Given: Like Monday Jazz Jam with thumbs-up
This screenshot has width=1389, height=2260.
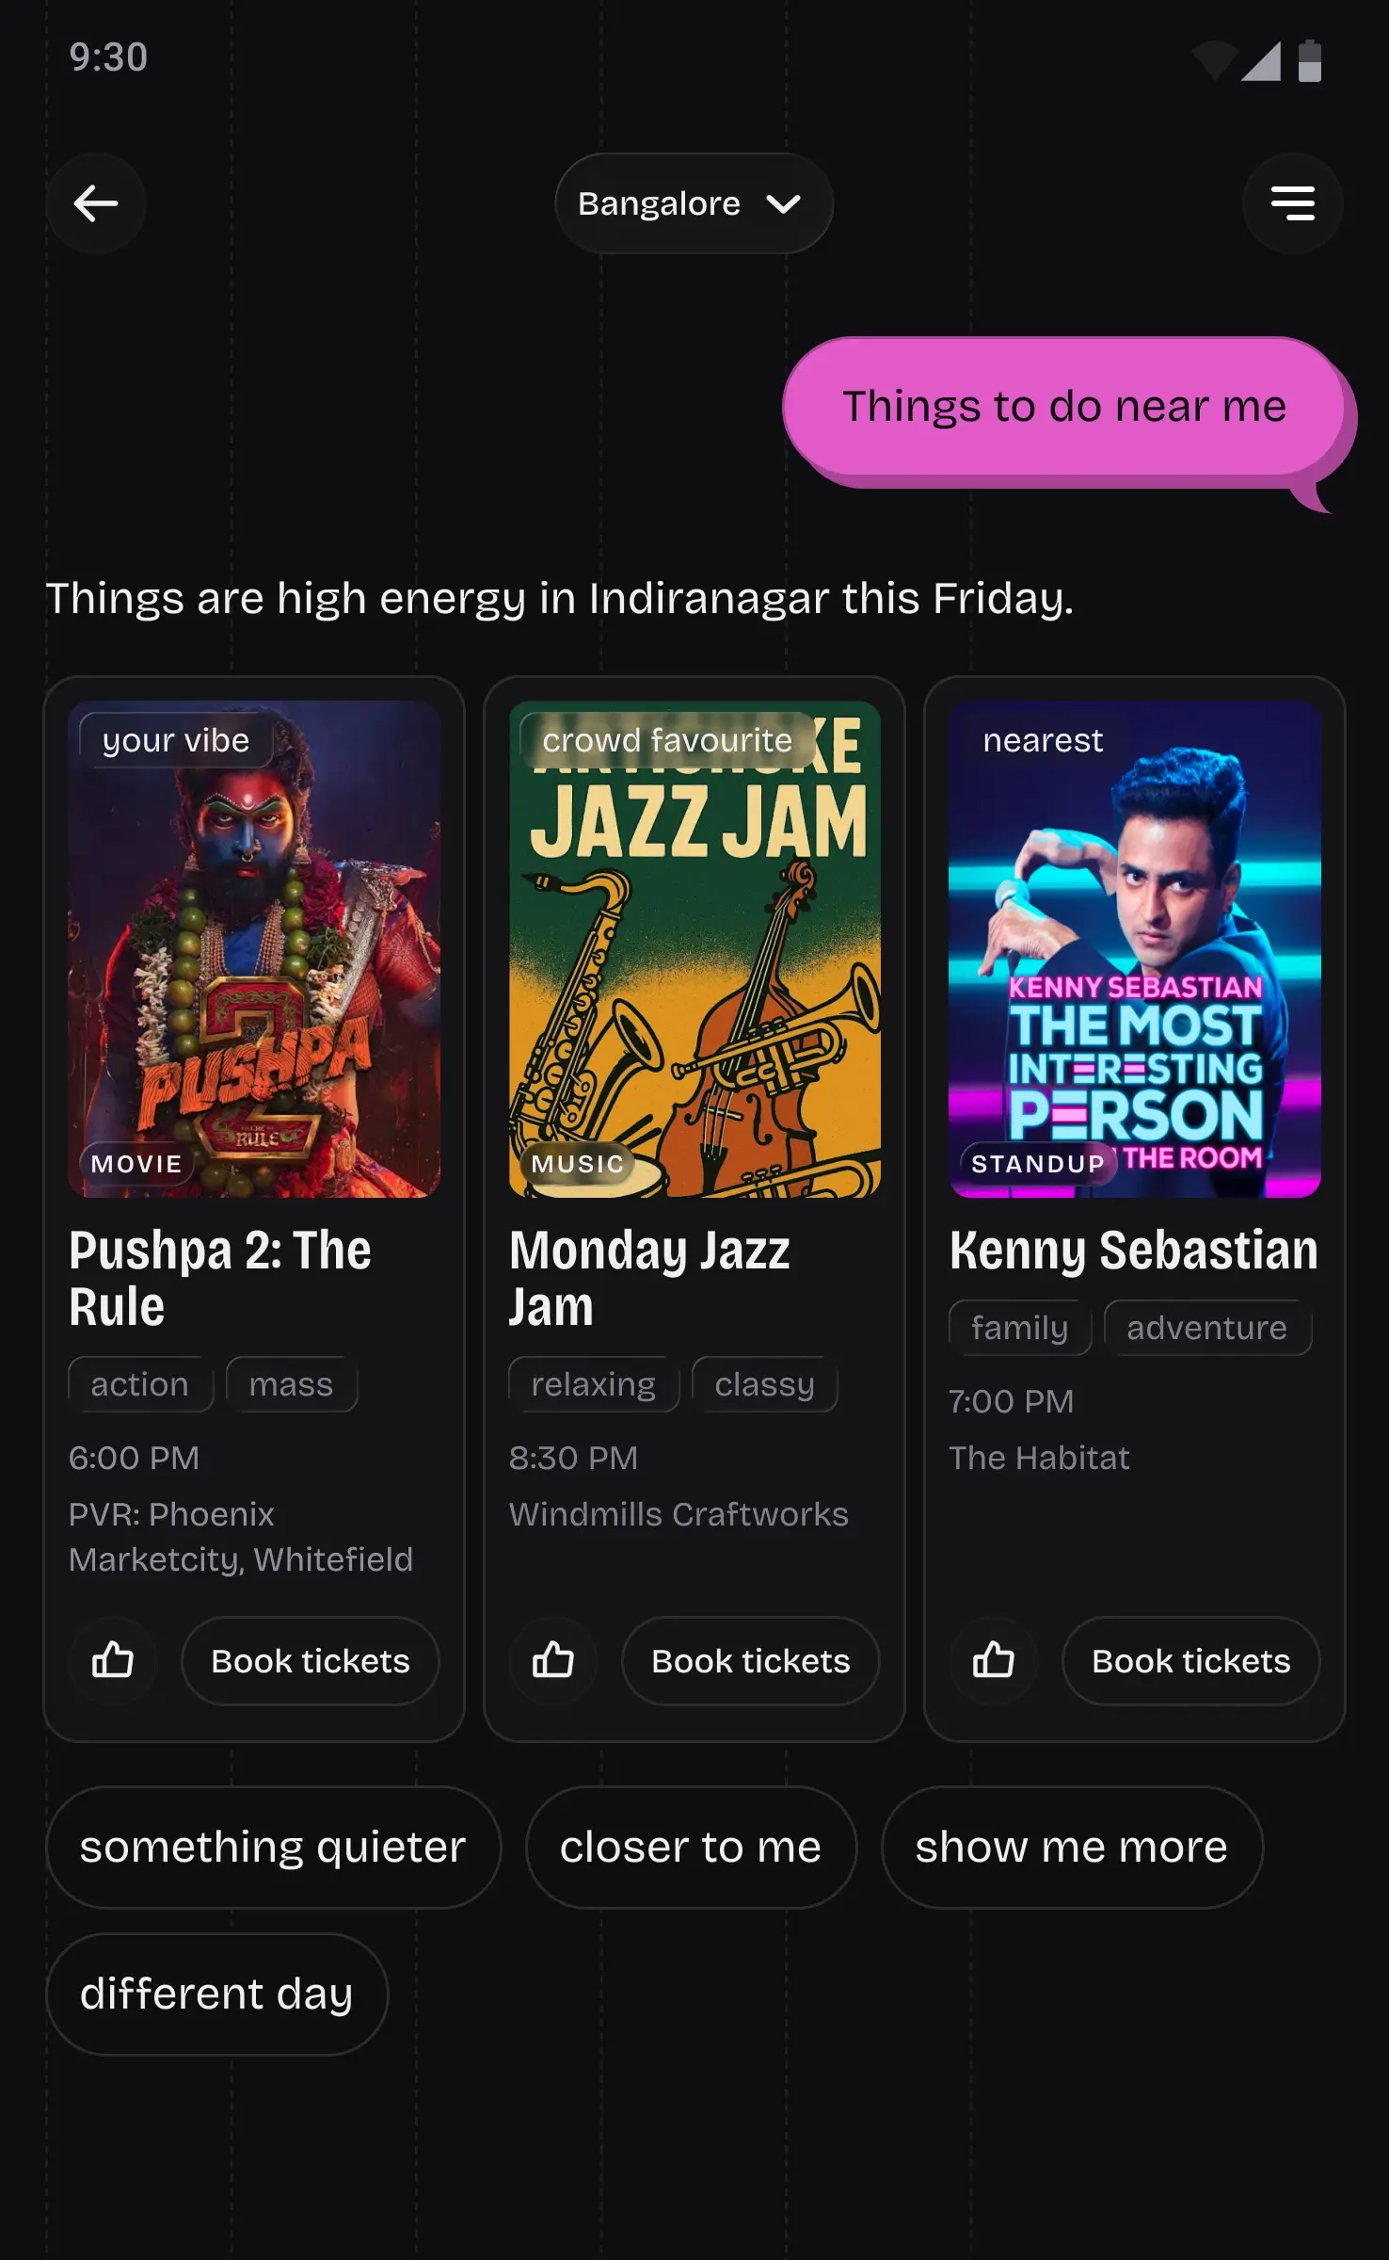Looking at the screenshot, I should tap(553, 1660).
